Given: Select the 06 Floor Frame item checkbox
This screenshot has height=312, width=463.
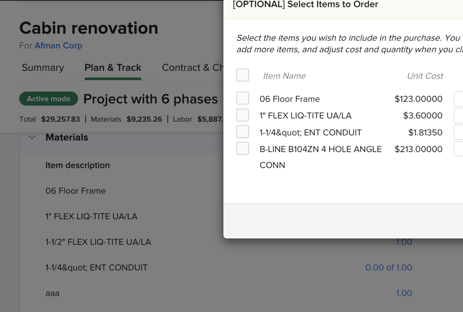Looking at the screenshot, I should click(242, 98).
